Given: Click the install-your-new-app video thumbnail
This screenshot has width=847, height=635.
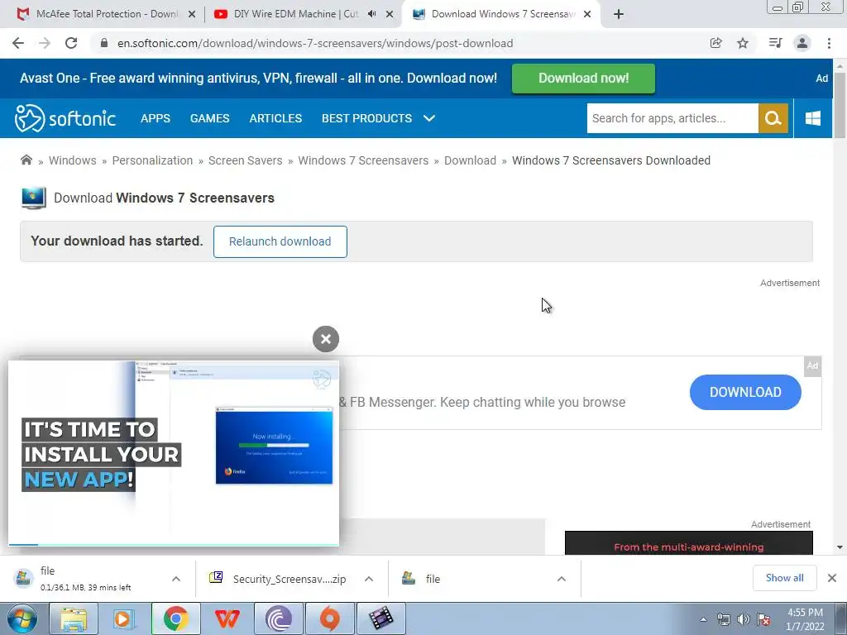Looking at the screenshot, I should (x=174, y=453).
